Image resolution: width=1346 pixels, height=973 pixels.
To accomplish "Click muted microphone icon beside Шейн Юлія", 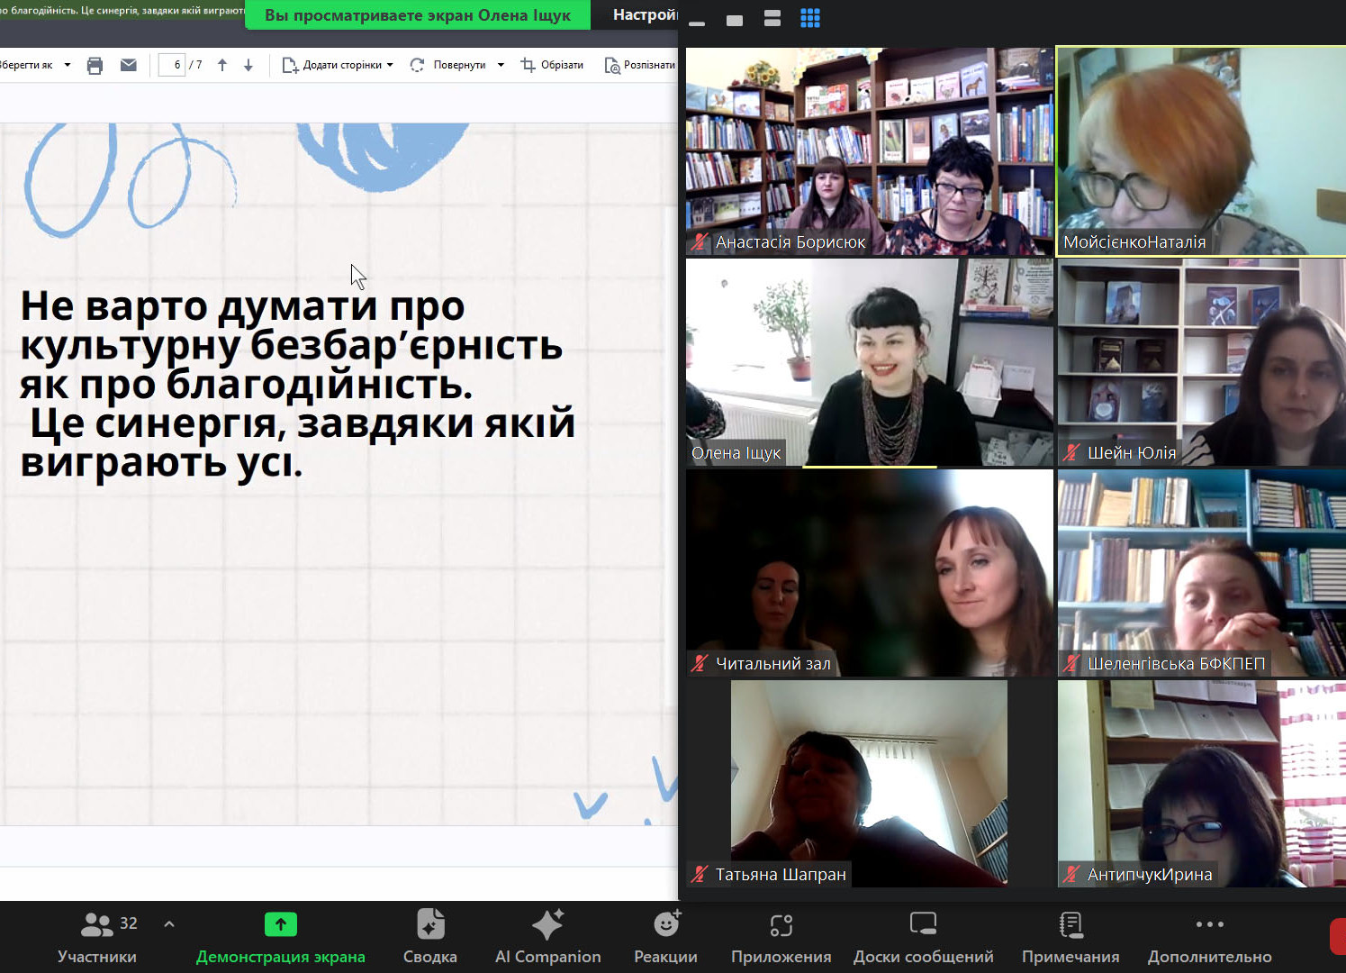I will click(x=1071, y=452).
